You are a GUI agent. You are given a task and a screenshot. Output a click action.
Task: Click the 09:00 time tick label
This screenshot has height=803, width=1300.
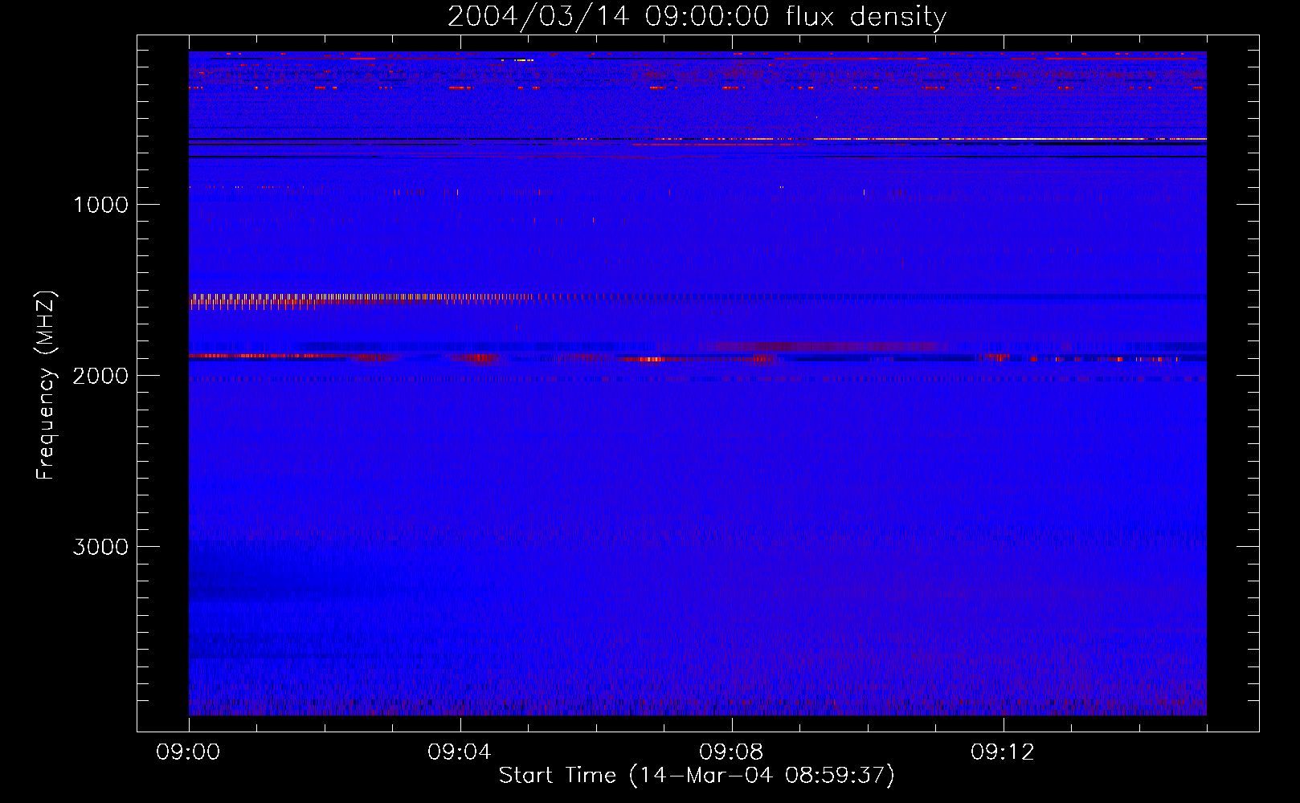coord(188,752)
